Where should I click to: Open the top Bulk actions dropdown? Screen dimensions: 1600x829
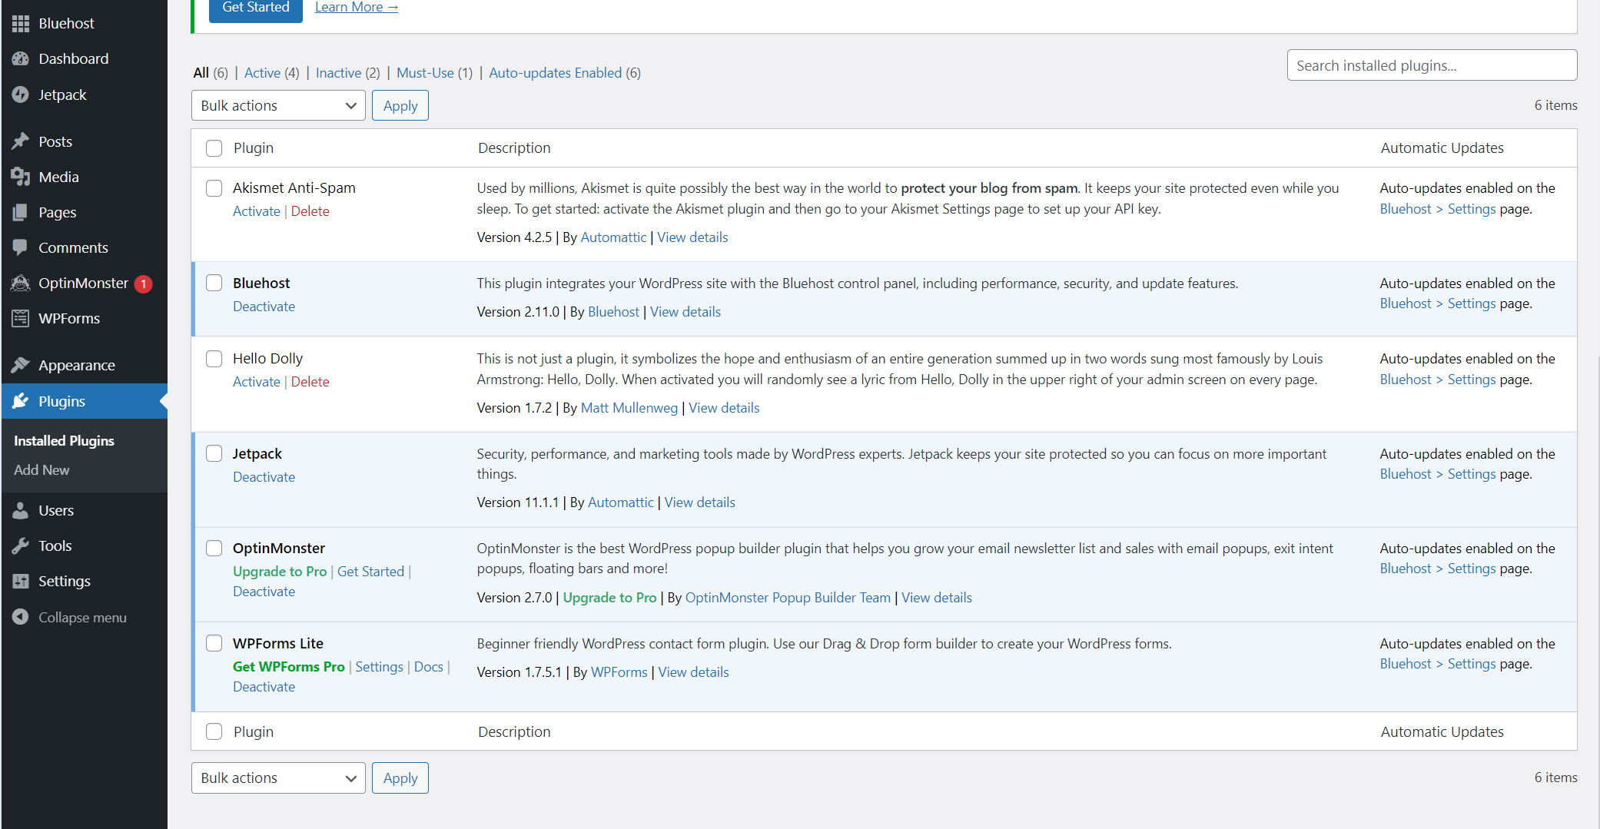tap(278, 105)
